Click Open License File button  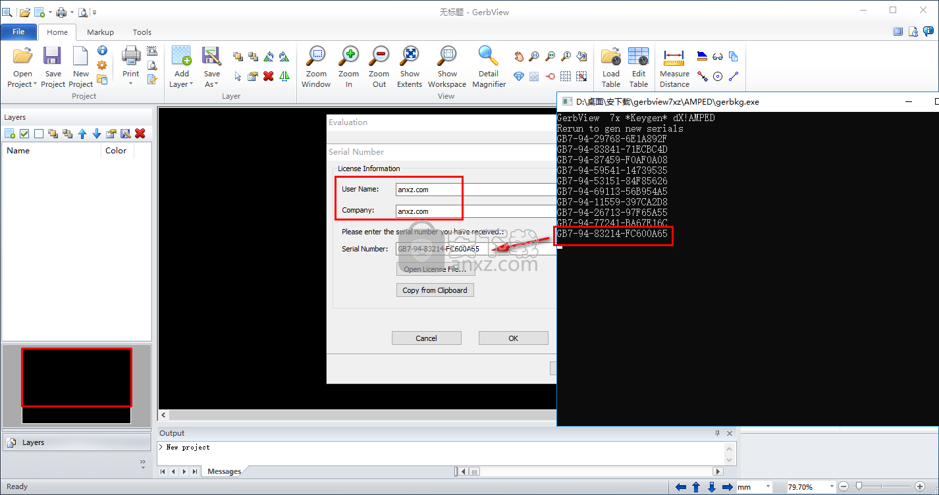(435, 269)
